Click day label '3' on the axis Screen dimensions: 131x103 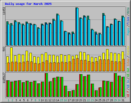(x=16, y=100)
